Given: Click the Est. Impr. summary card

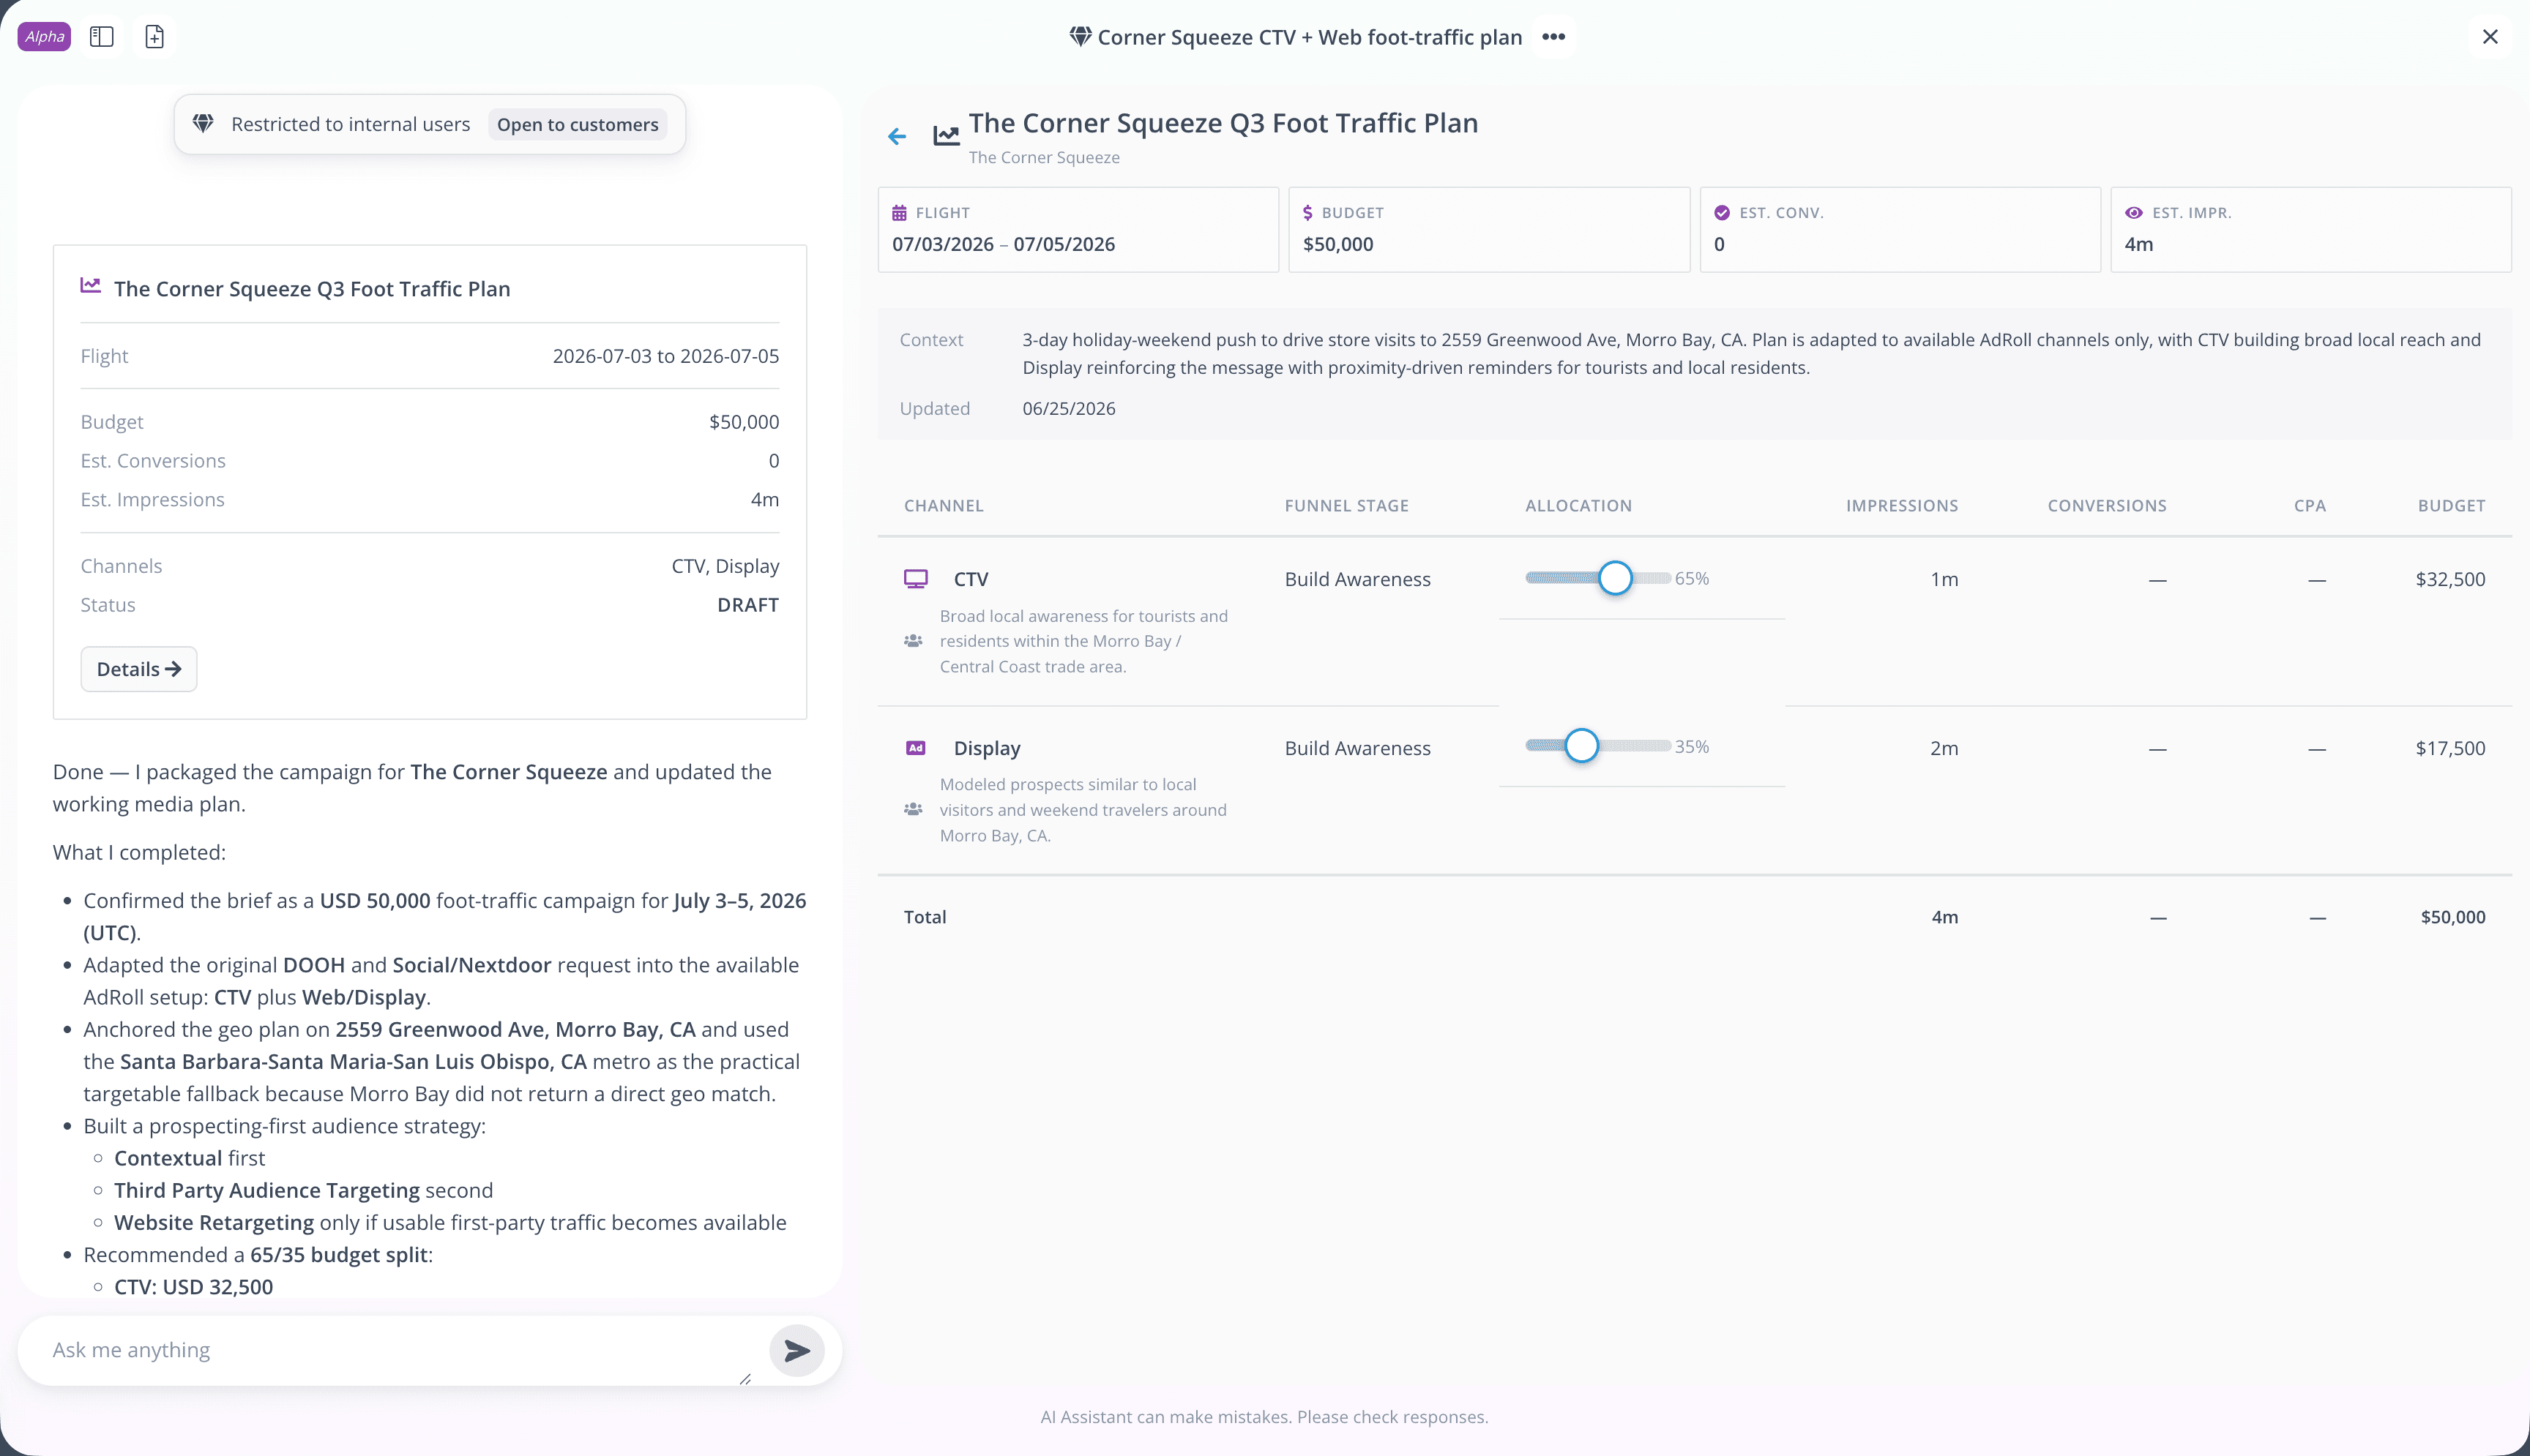Looking at the screenshot, I should click(2311, 229).
